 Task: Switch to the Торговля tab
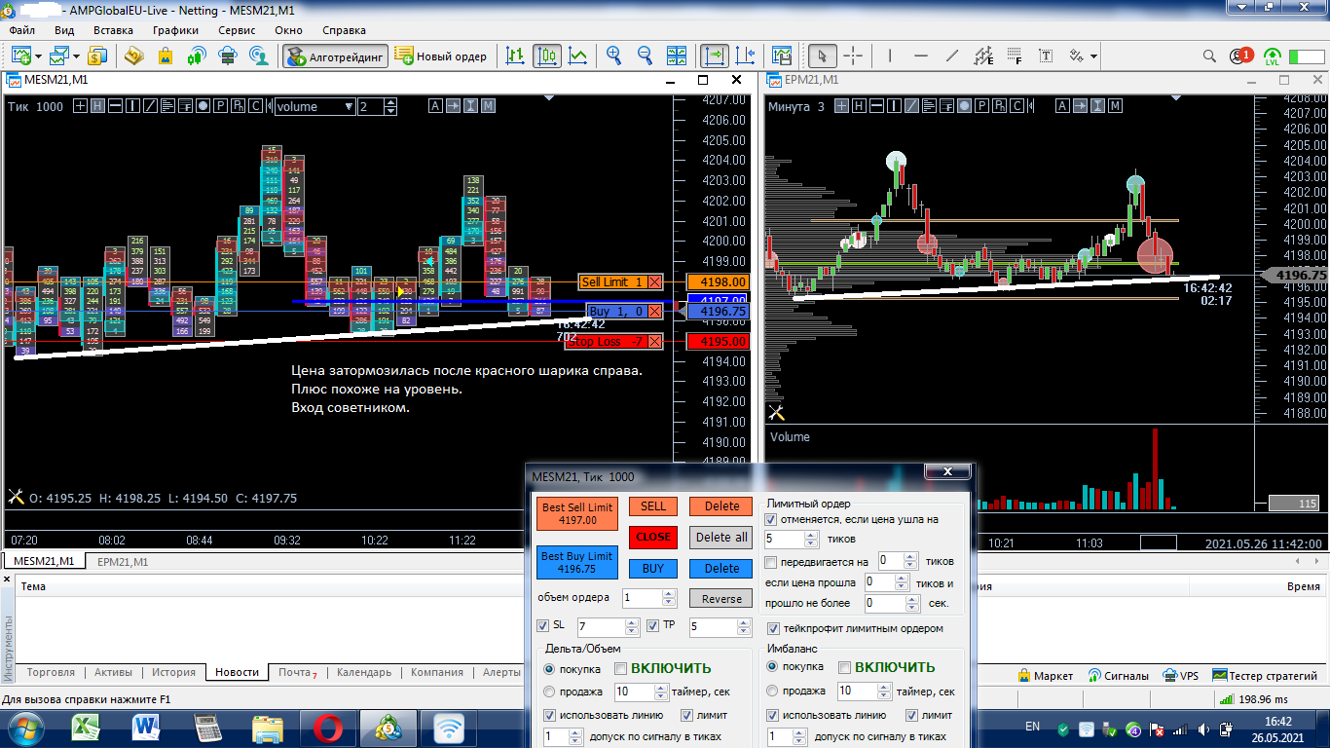[x=51, y=673]
